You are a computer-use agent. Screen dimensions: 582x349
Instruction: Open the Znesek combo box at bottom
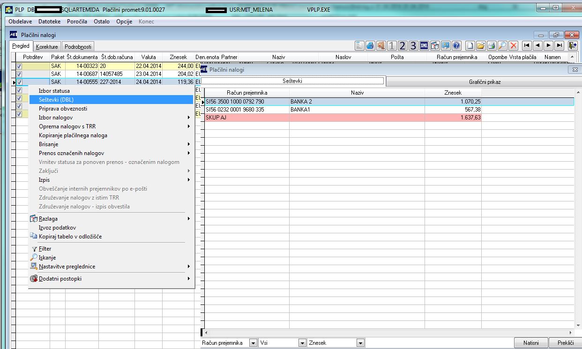click(360, 343)
